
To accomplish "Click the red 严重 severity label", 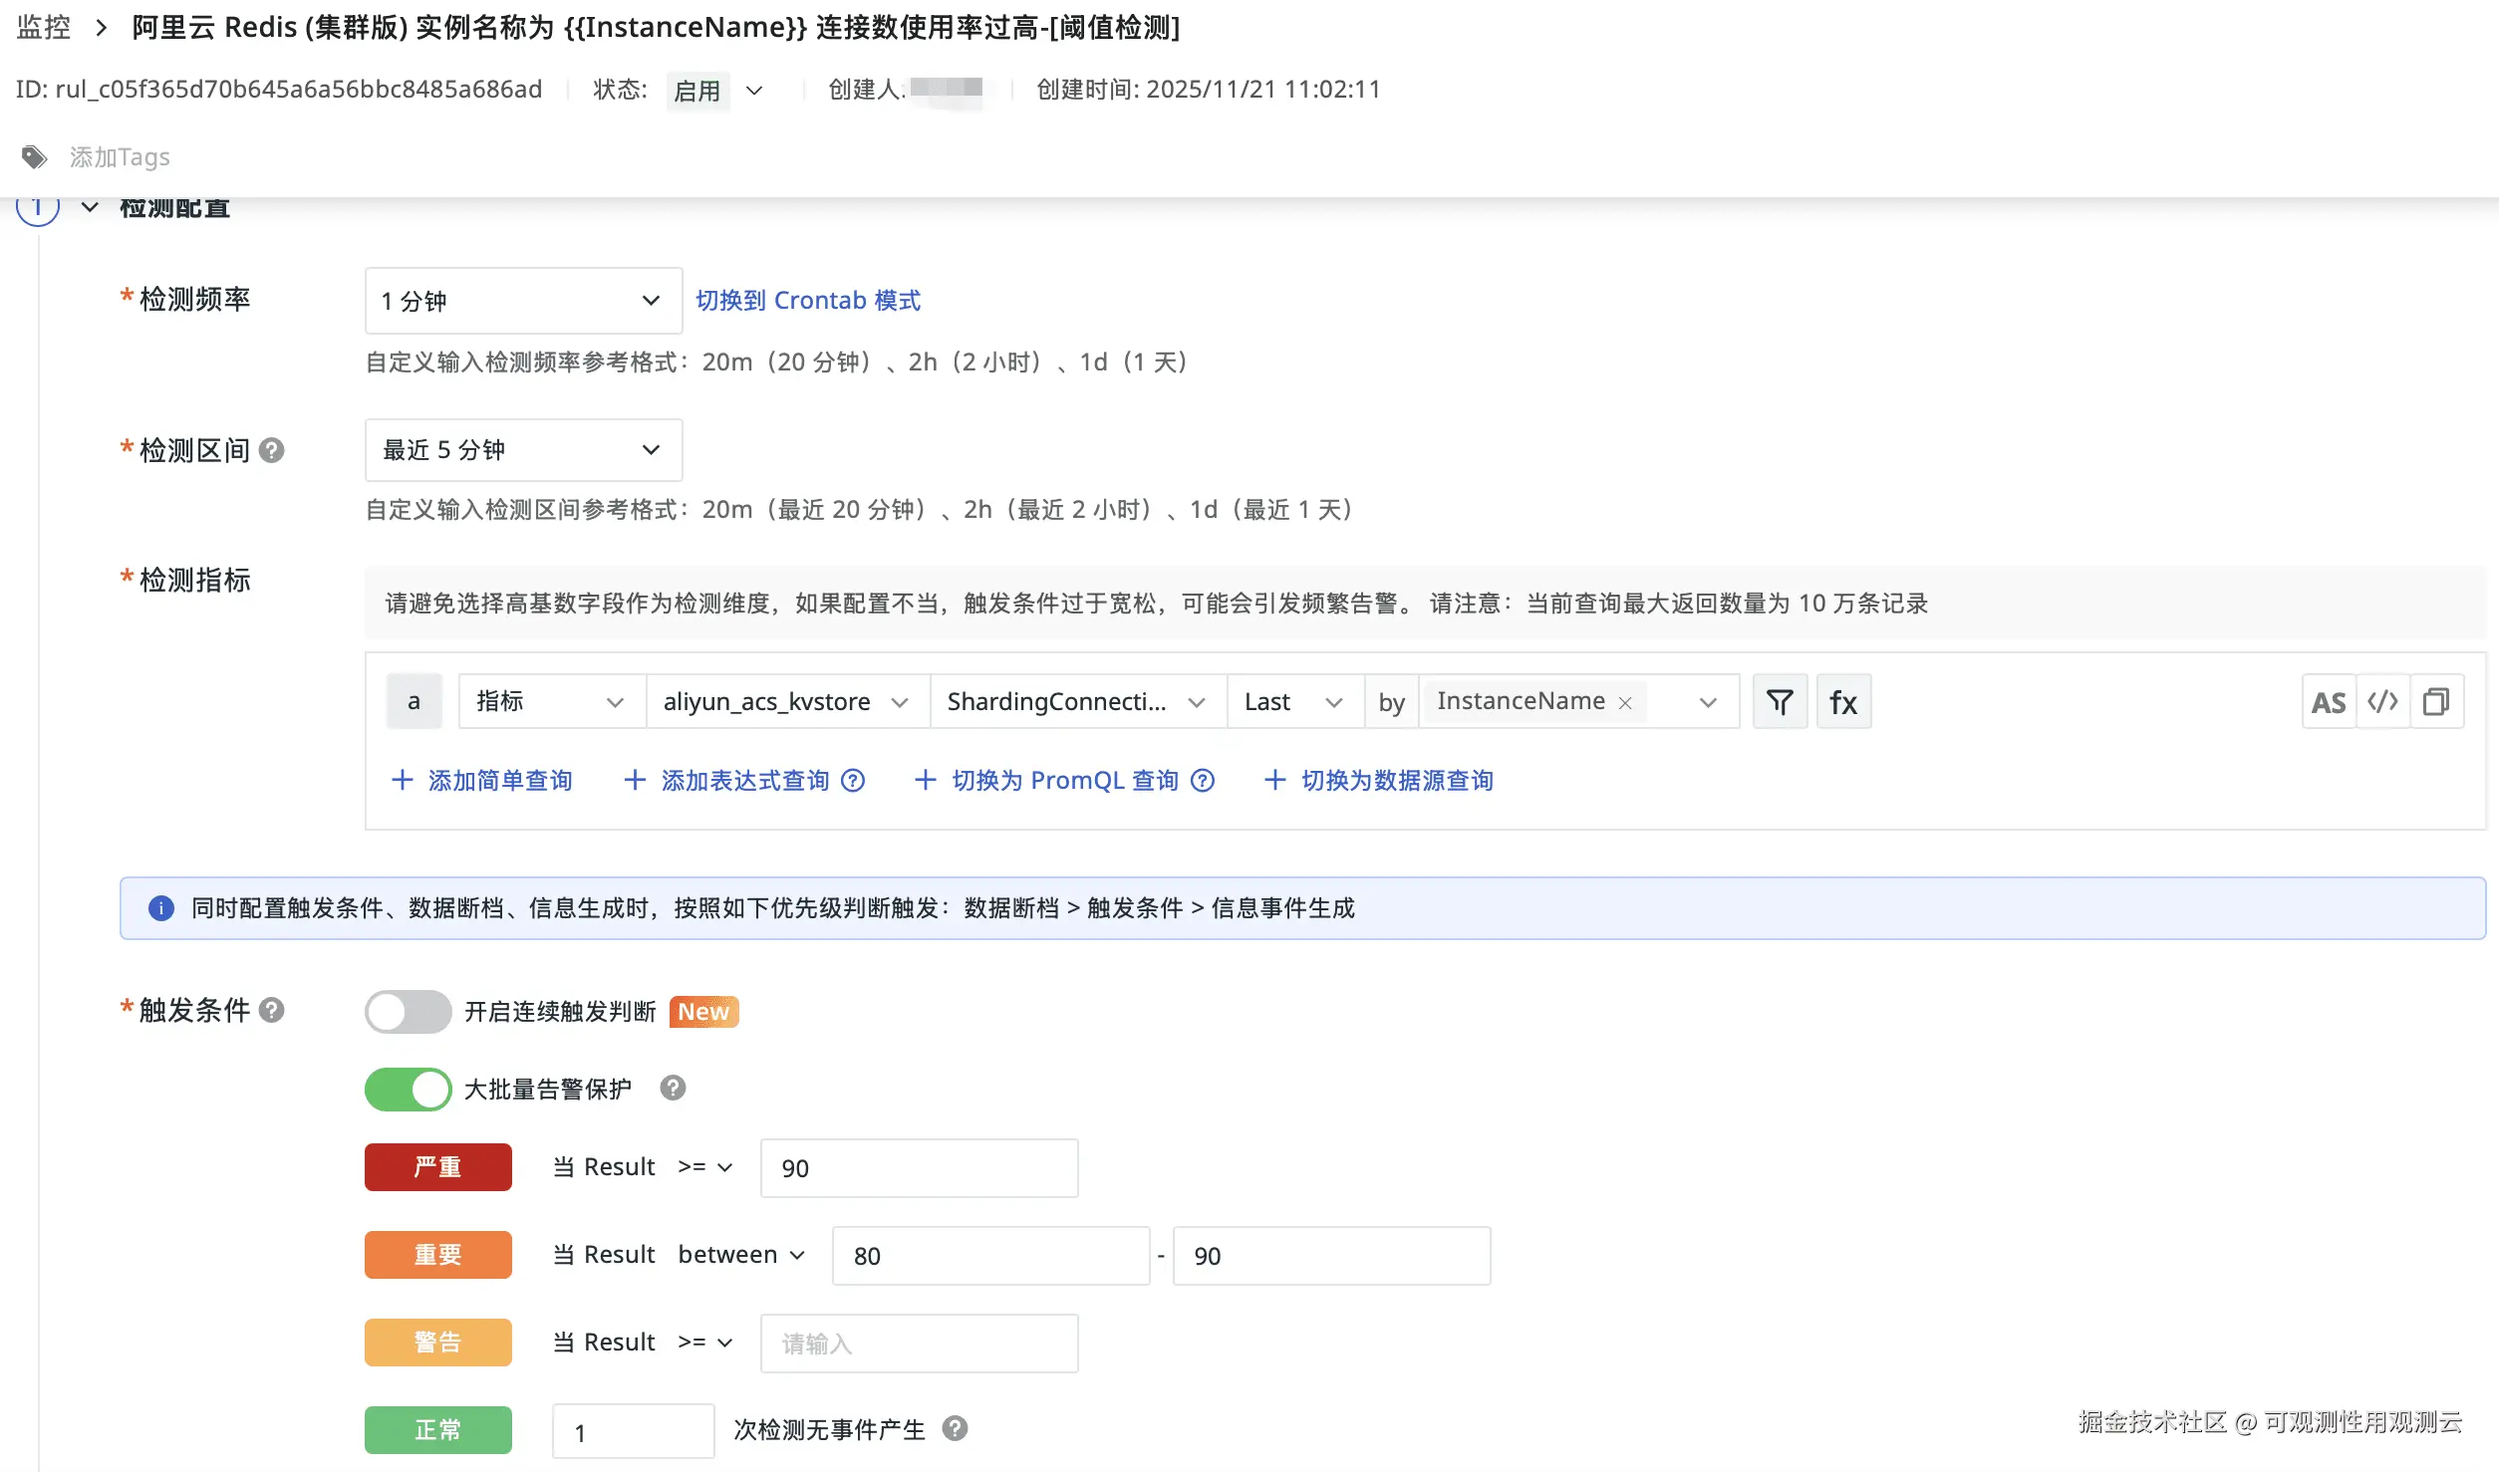I will (437, 1167).
